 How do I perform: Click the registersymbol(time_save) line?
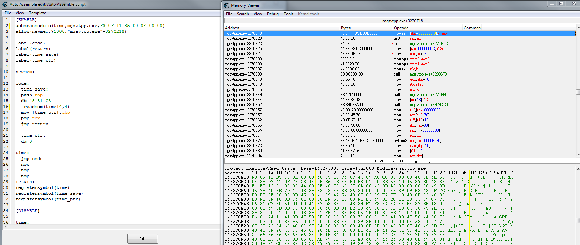click(x=49, y=193)
